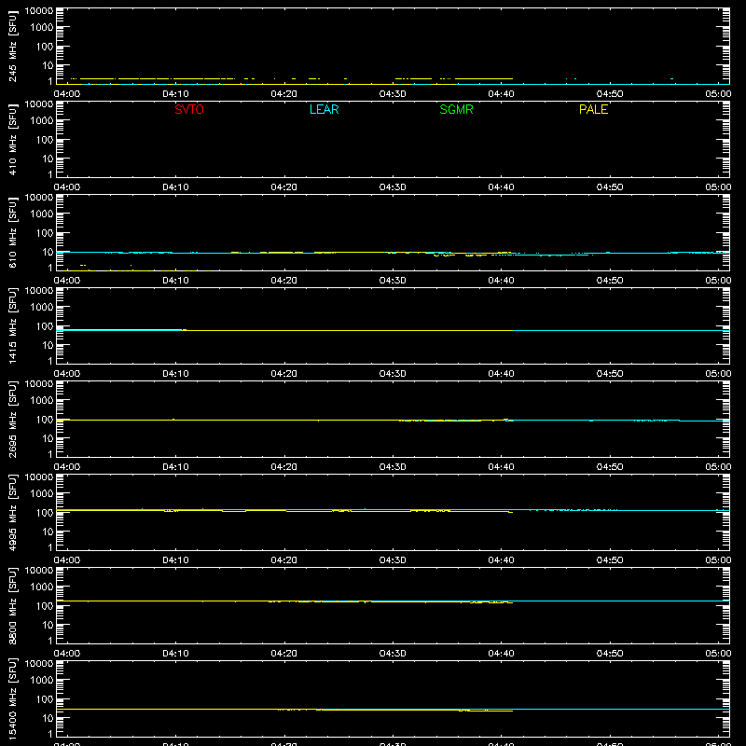Select the 1415 MHz [SFU] axis title
746x746 pixels.
tap(12, 325)
